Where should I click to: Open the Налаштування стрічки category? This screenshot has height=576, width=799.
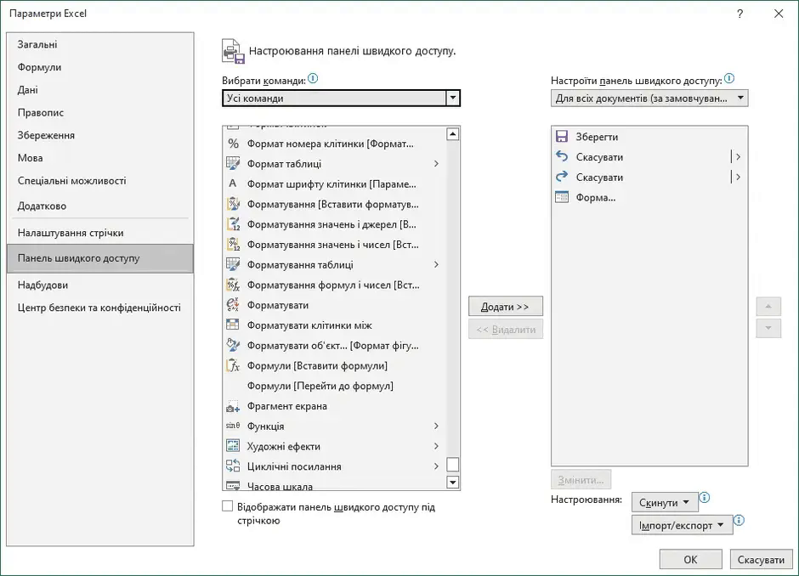pos(100,233)
